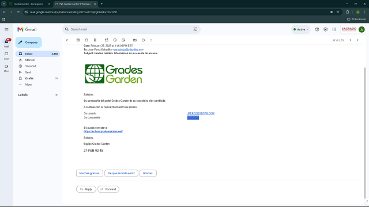Open Gmail support help icon
This screenshot has height=207, width=369.
[x=317, y=29]
